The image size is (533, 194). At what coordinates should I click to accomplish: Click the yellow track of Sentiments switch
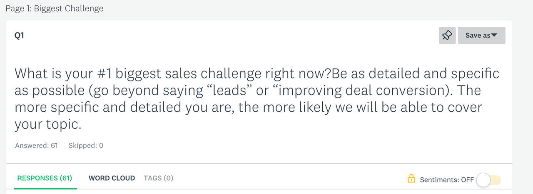click(x=496, y=180)
